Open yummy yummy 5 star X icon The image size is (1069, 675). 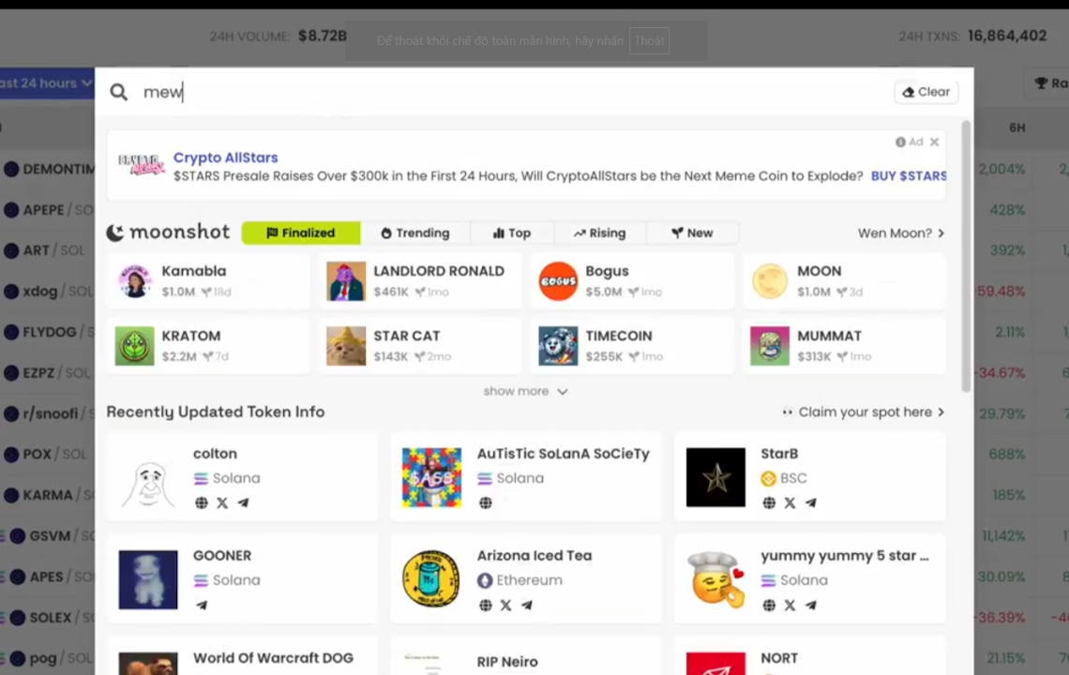(790, 605)
